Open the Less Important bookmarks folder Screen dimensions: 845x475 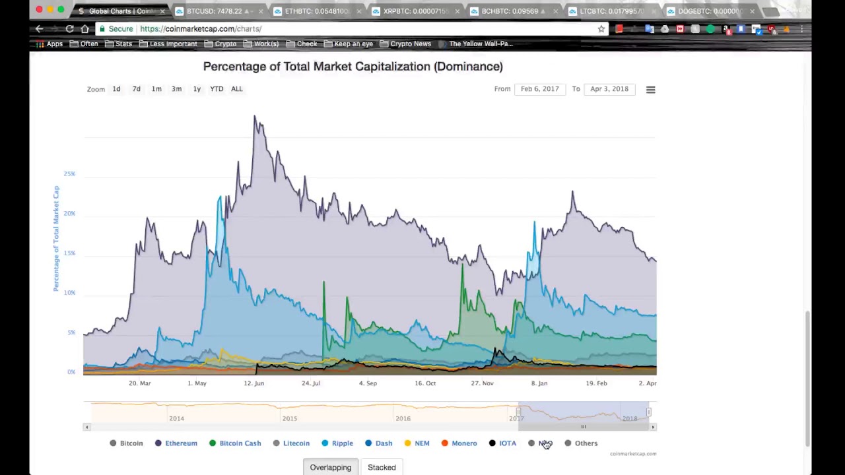coord(168,44)
